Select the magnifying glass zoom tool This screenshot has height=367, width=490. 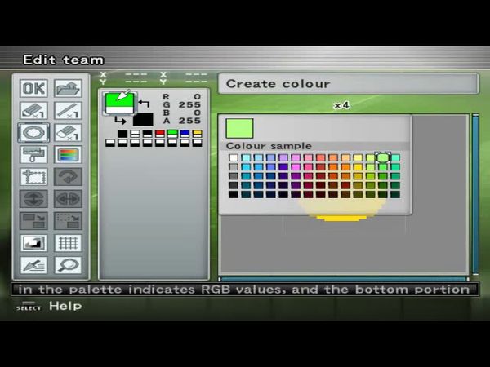click(x=68, y=264)
